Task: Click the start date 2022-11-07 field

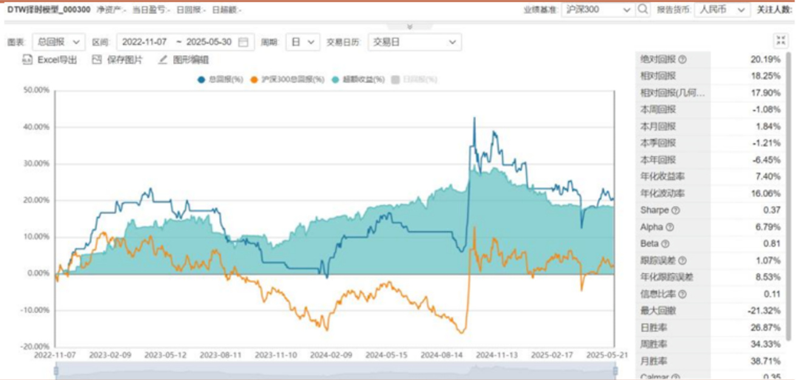Action: pyautogui.click(x=145, y=42)
